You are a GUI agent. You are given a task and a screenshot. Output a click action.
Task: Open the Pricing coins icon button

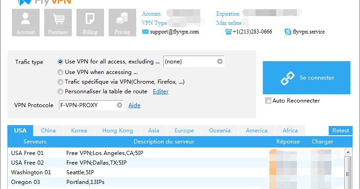(x=122, y=23)
